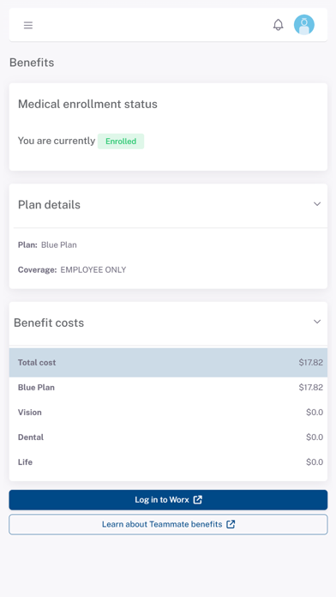This screenshot has height=597, width=336.
Task: Open the hamburger navigation menu
Action: pos(28,26)
